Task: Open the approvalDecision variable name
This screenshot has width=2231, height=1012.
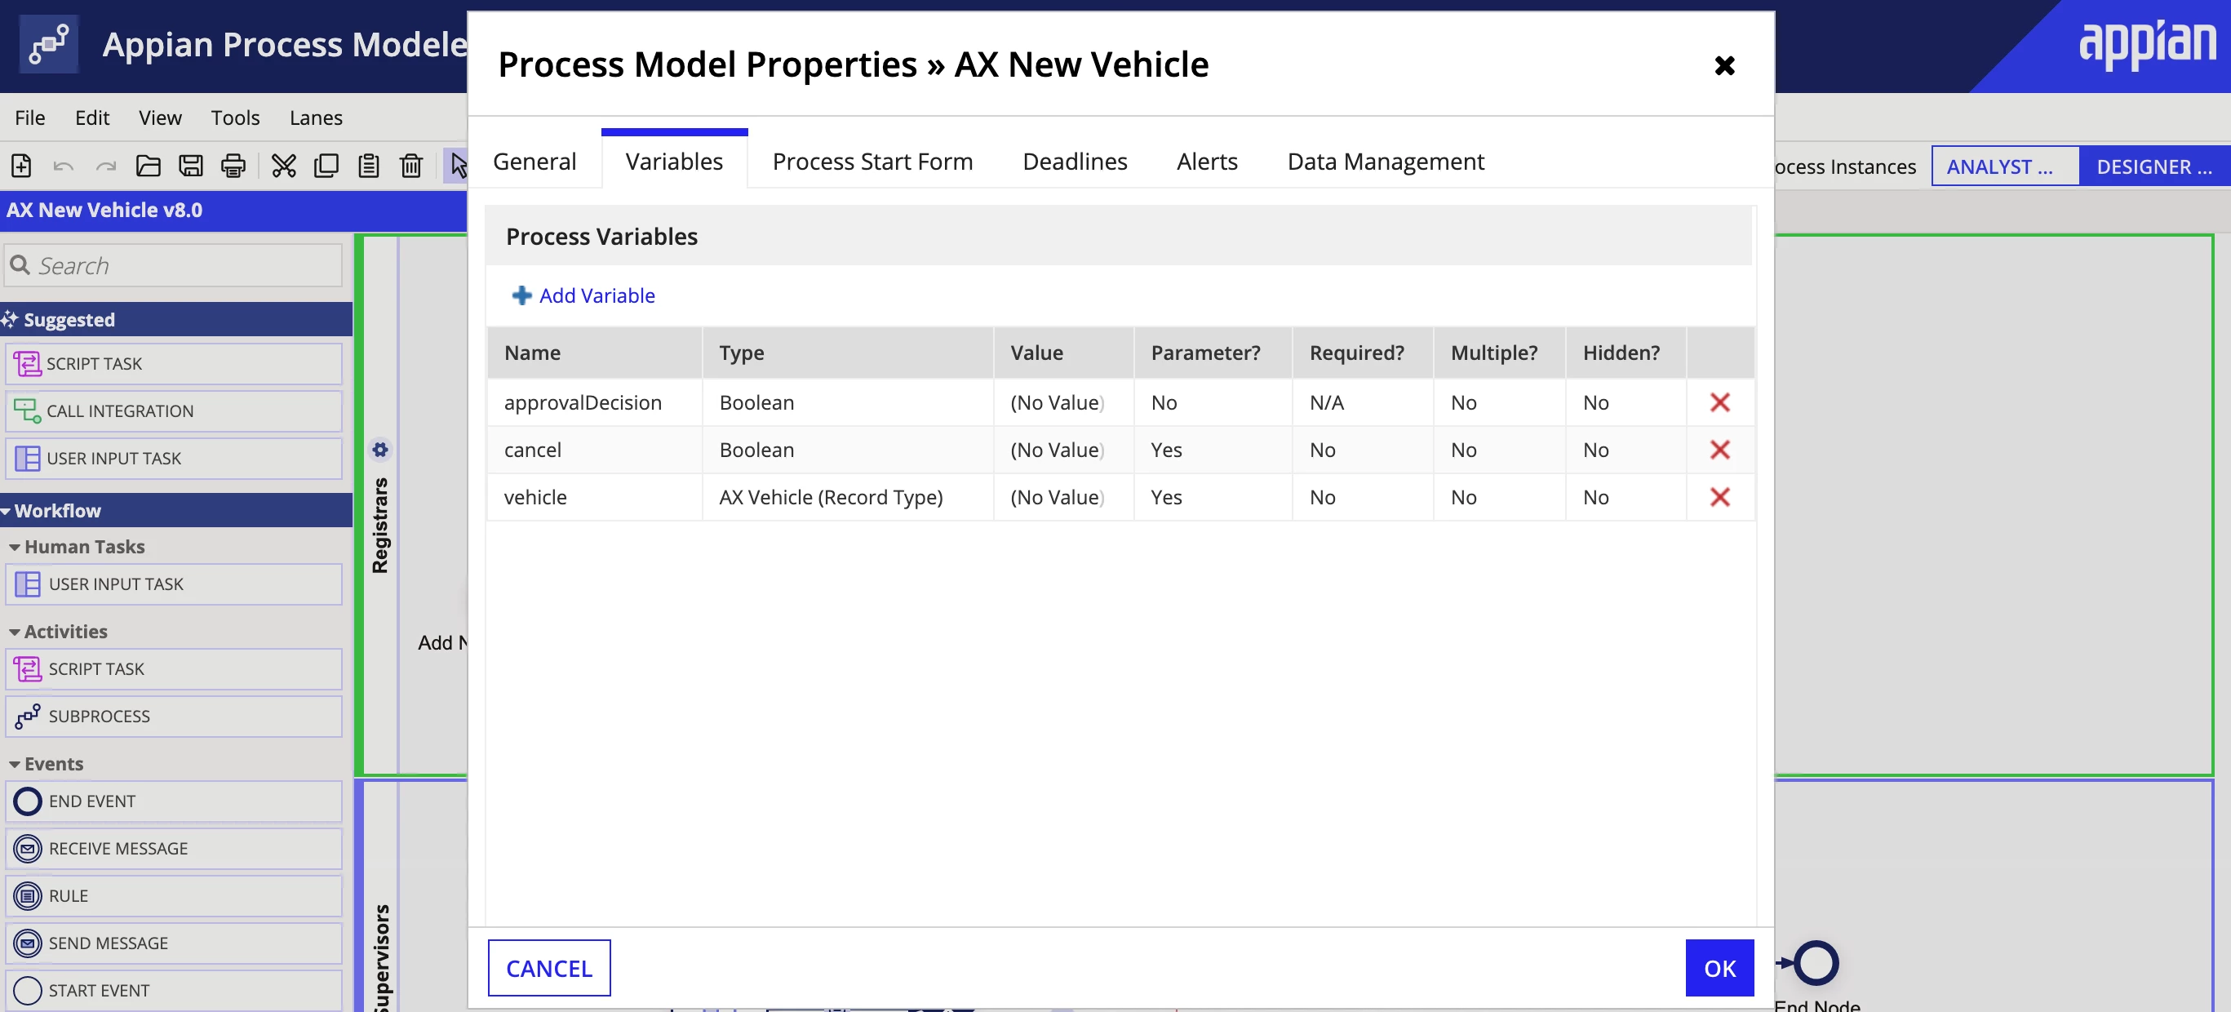Action: pyautogui.click(x=583, y=403)
